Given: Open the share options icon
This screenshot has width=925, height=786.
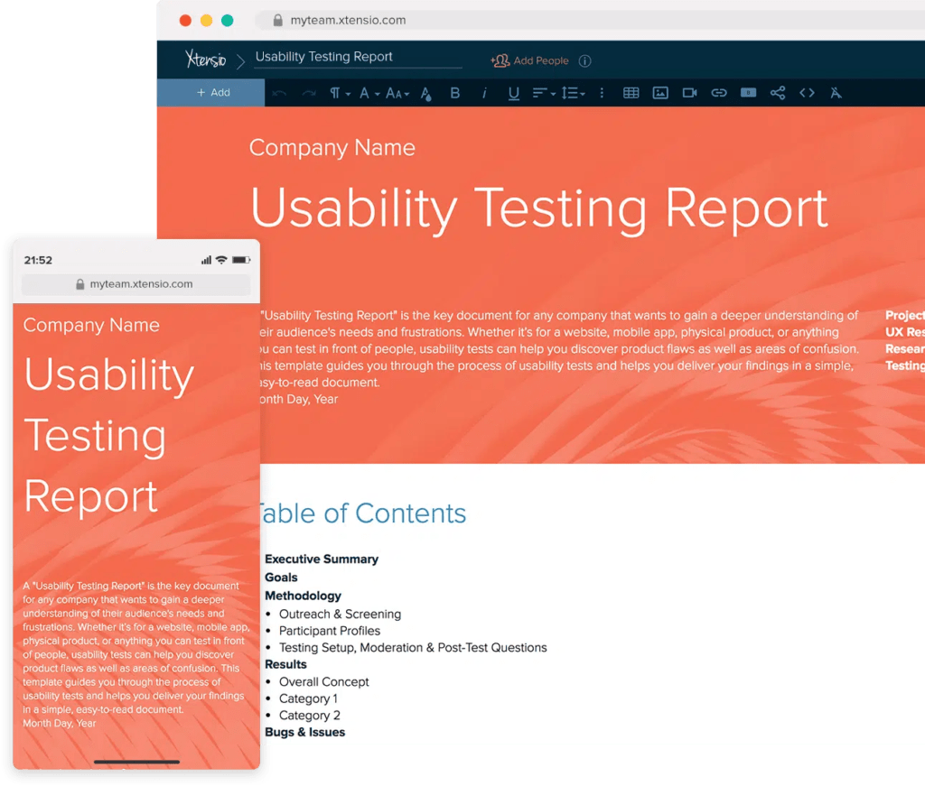Looking at the screenshot, I should (x=778, y=93).
